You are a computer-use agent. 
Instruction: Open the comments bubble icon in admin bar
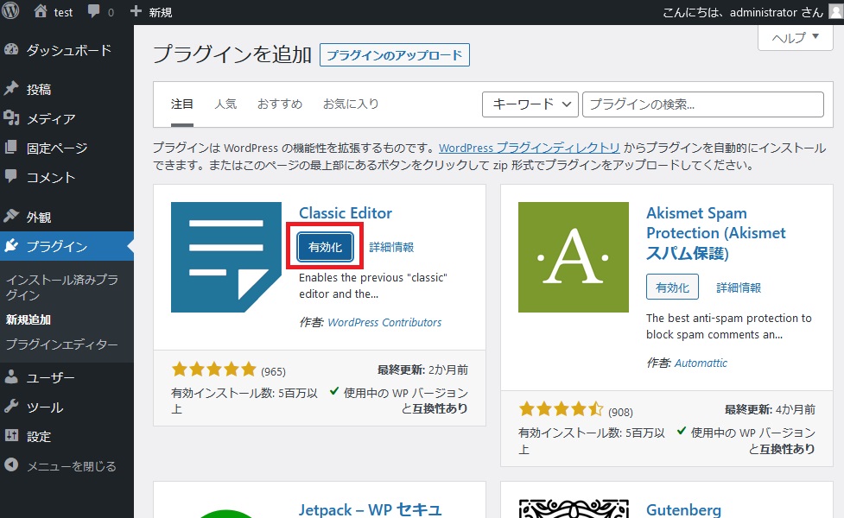click(x=93, y=11)
